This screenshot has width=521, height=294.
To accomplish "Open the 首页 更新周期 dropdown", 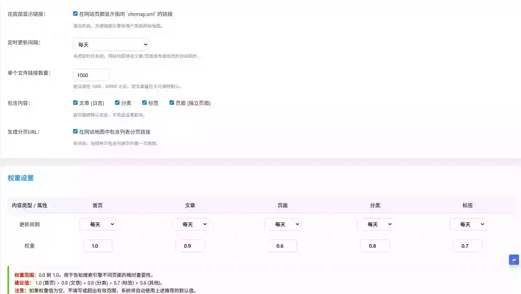I will coord(98,224).
